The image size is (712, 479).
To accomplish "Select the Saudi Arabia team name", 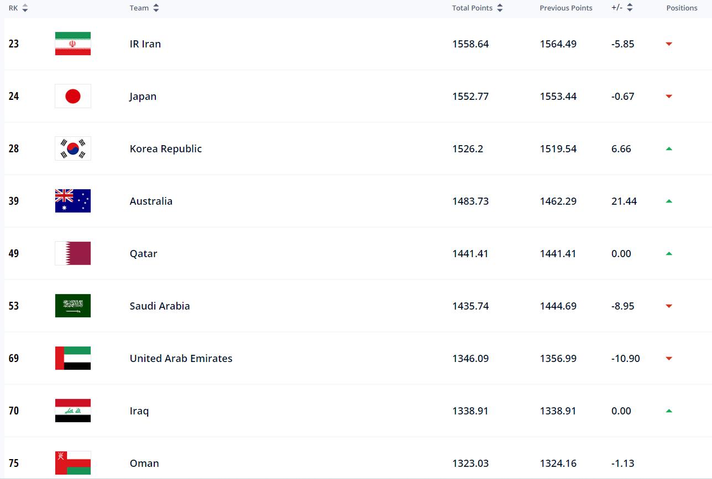I will [159, 306].
